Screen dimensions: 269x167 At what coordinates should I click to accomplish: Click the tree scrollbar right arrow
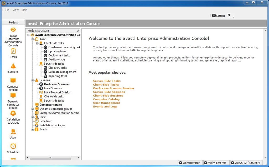click(x=78, y=158)
